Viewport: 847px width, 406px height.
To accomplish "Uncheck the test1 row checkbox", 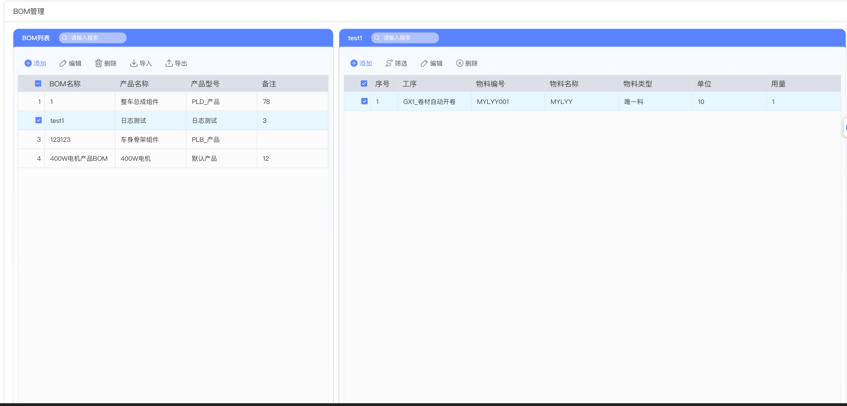I will [38, 120].
